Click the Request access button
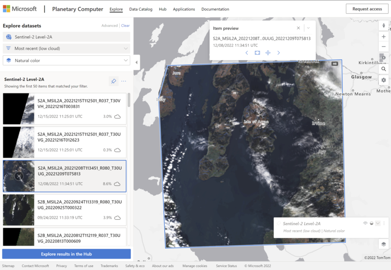 (367, 9)
